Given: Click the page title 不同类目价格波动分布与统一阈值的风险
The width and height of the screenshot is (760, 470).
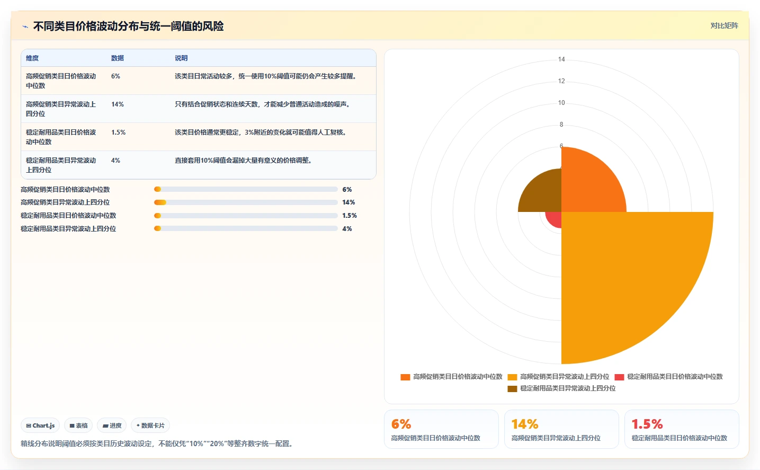Looking at the screenshot, I should click(x=128, y=26).
